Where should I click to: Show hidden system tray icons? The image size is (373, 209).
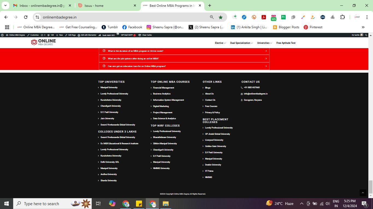coord(302,204)
